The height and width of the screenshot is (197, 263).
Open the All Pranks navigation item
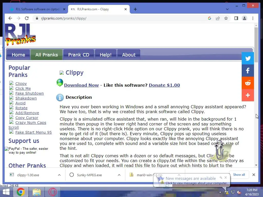pyautogui.click(x=46, y=55)
